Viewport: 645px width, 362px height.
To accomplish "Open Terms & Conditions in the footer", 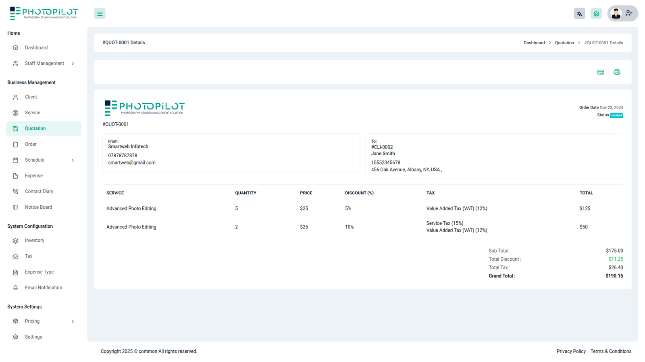I will click(611, 352).
